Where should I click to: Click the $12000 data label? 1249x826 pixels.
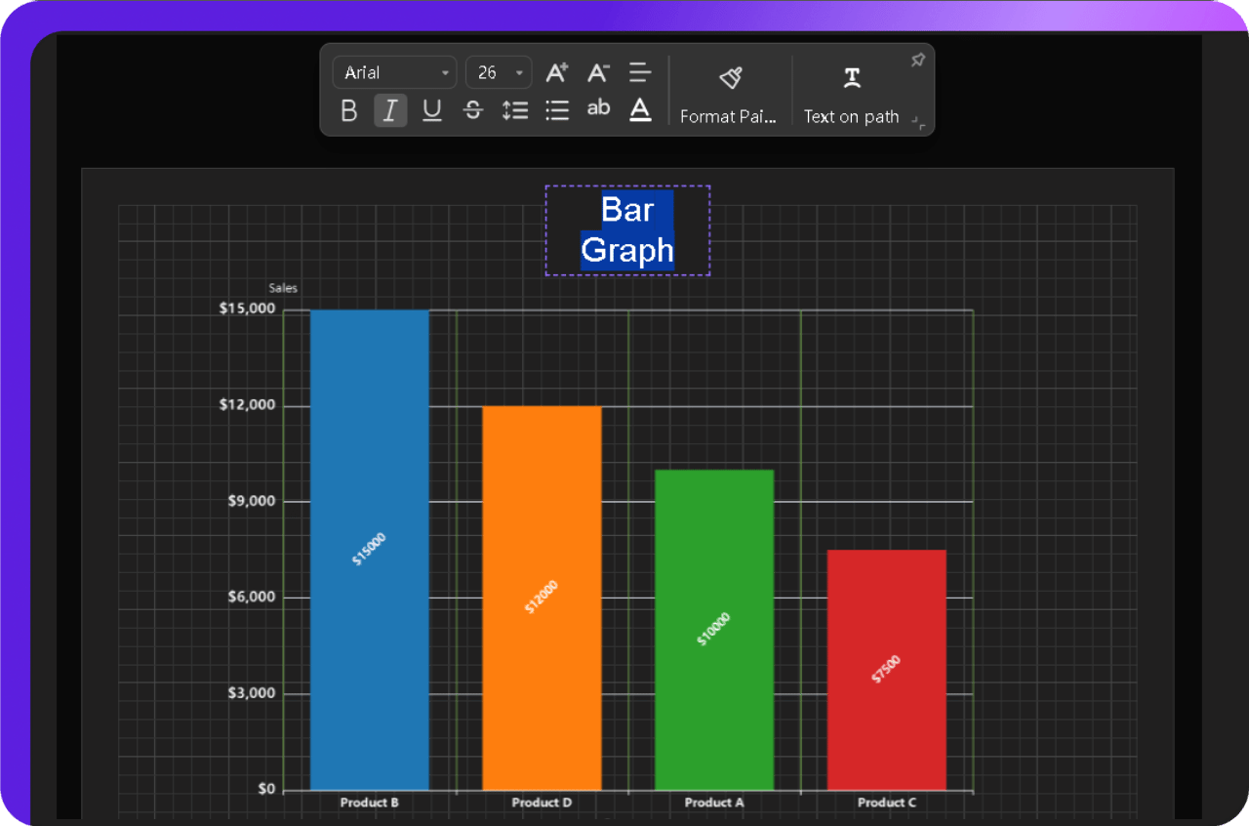point(542,597)
